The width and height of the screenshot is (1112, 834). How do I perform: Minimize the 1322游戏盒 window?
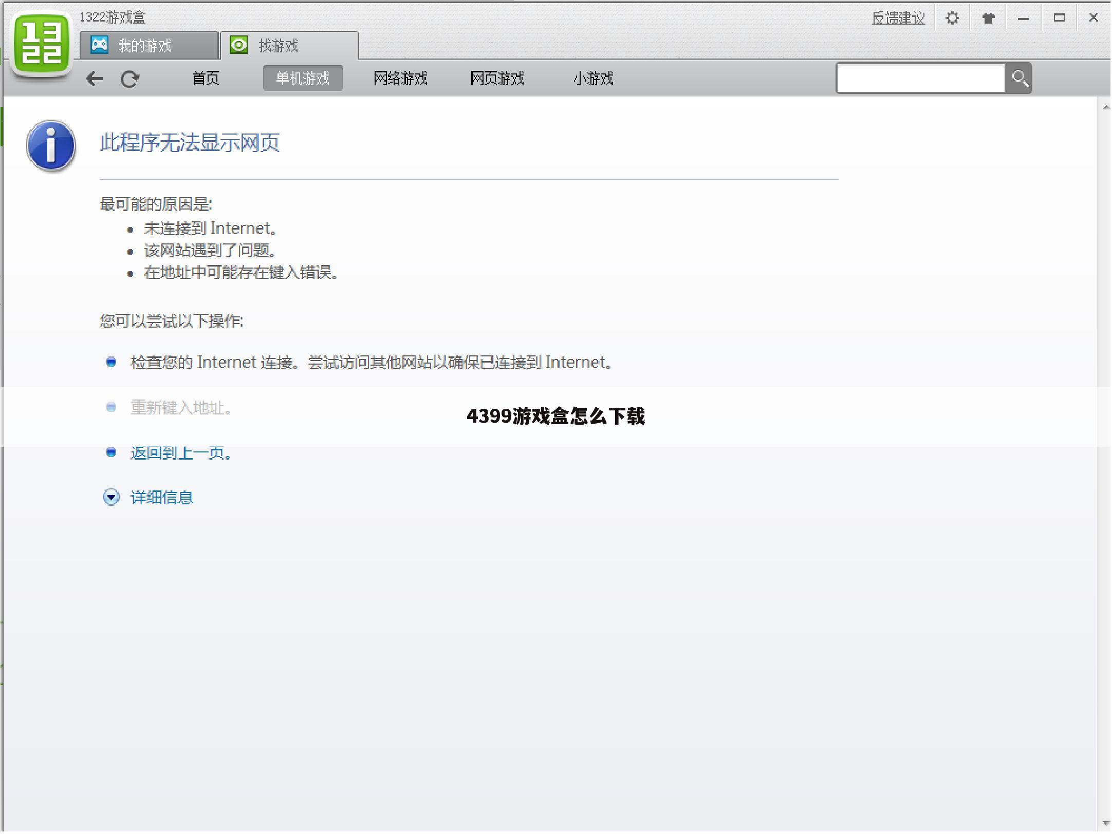[x=1023, y=18]
